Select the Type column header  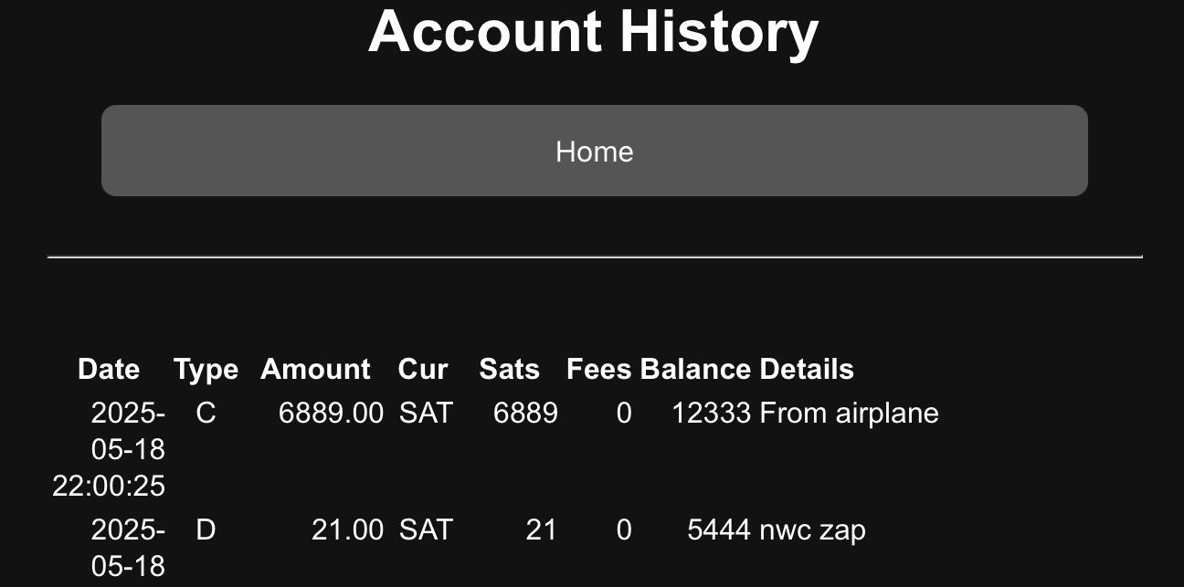tap(206, 369)
